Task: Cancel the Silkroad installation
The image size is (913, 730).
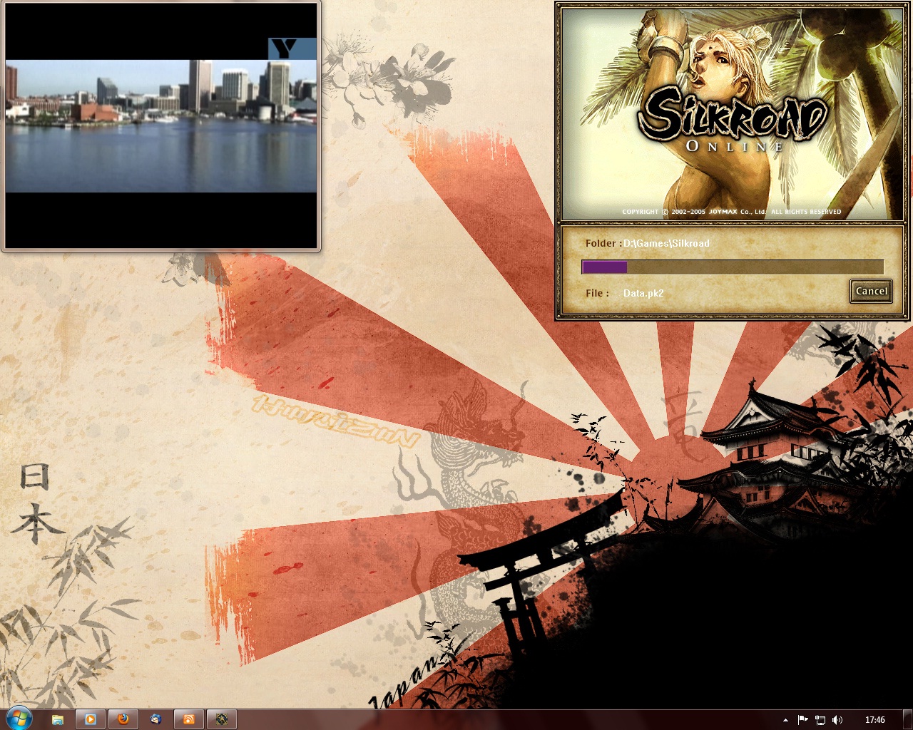Action: [x=871, y=291]
